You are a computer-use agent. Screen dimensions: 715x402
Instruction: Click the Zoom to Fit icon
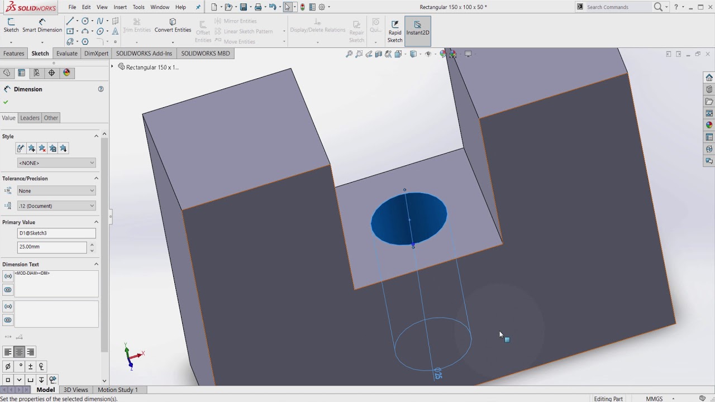pyautogui.click(x=349, y=54)
